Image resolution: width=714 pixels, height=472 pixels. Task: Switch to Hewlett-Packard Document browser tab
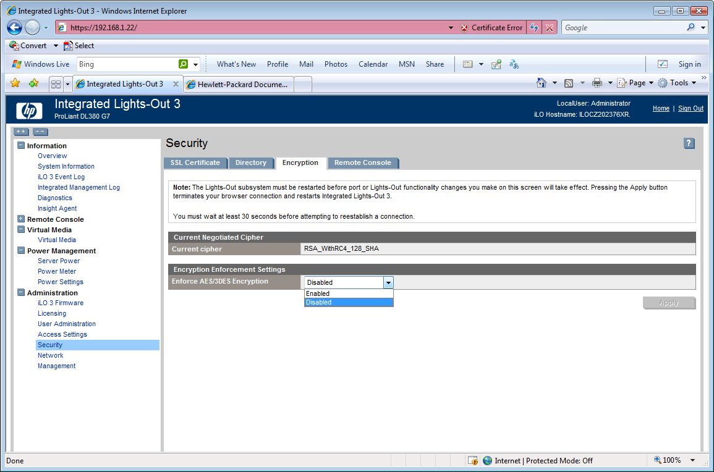point(238,84)
